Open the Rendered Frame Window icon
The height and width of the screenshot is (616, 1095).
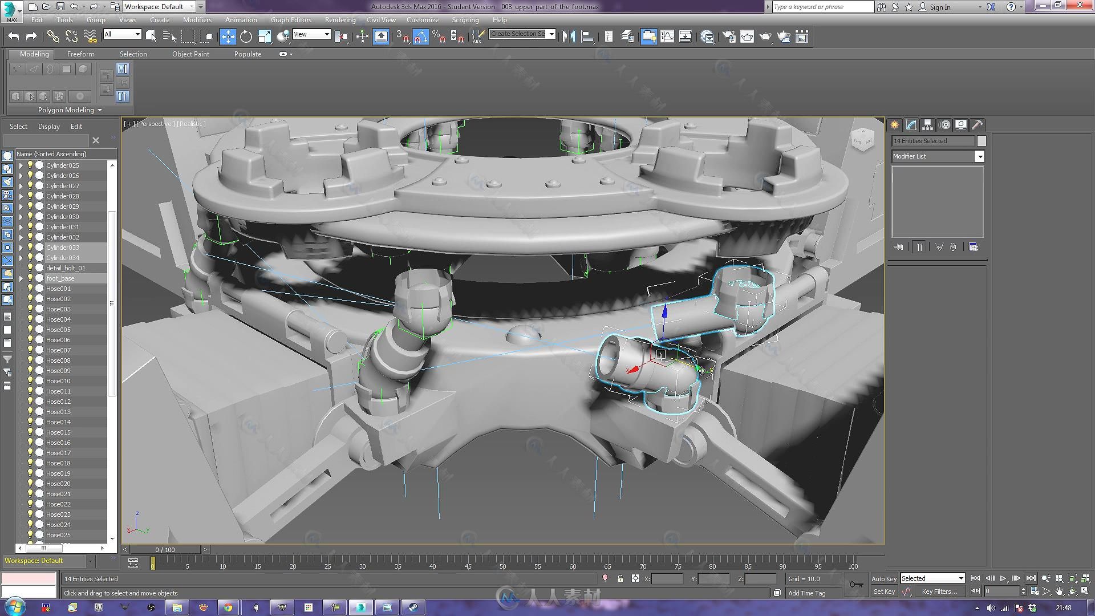(x=747, y=37)
